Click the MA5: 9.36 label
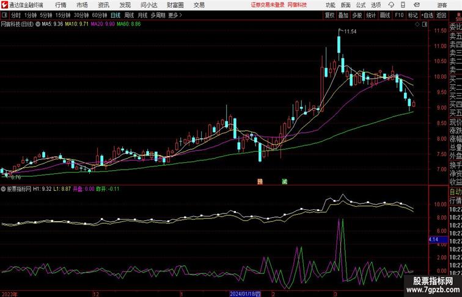Screen dimensions: 462x297 click(53, 24)
